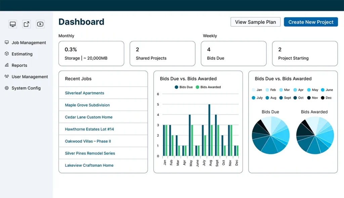
Task: Click the Create New Project button
Action: coord(311,22)
